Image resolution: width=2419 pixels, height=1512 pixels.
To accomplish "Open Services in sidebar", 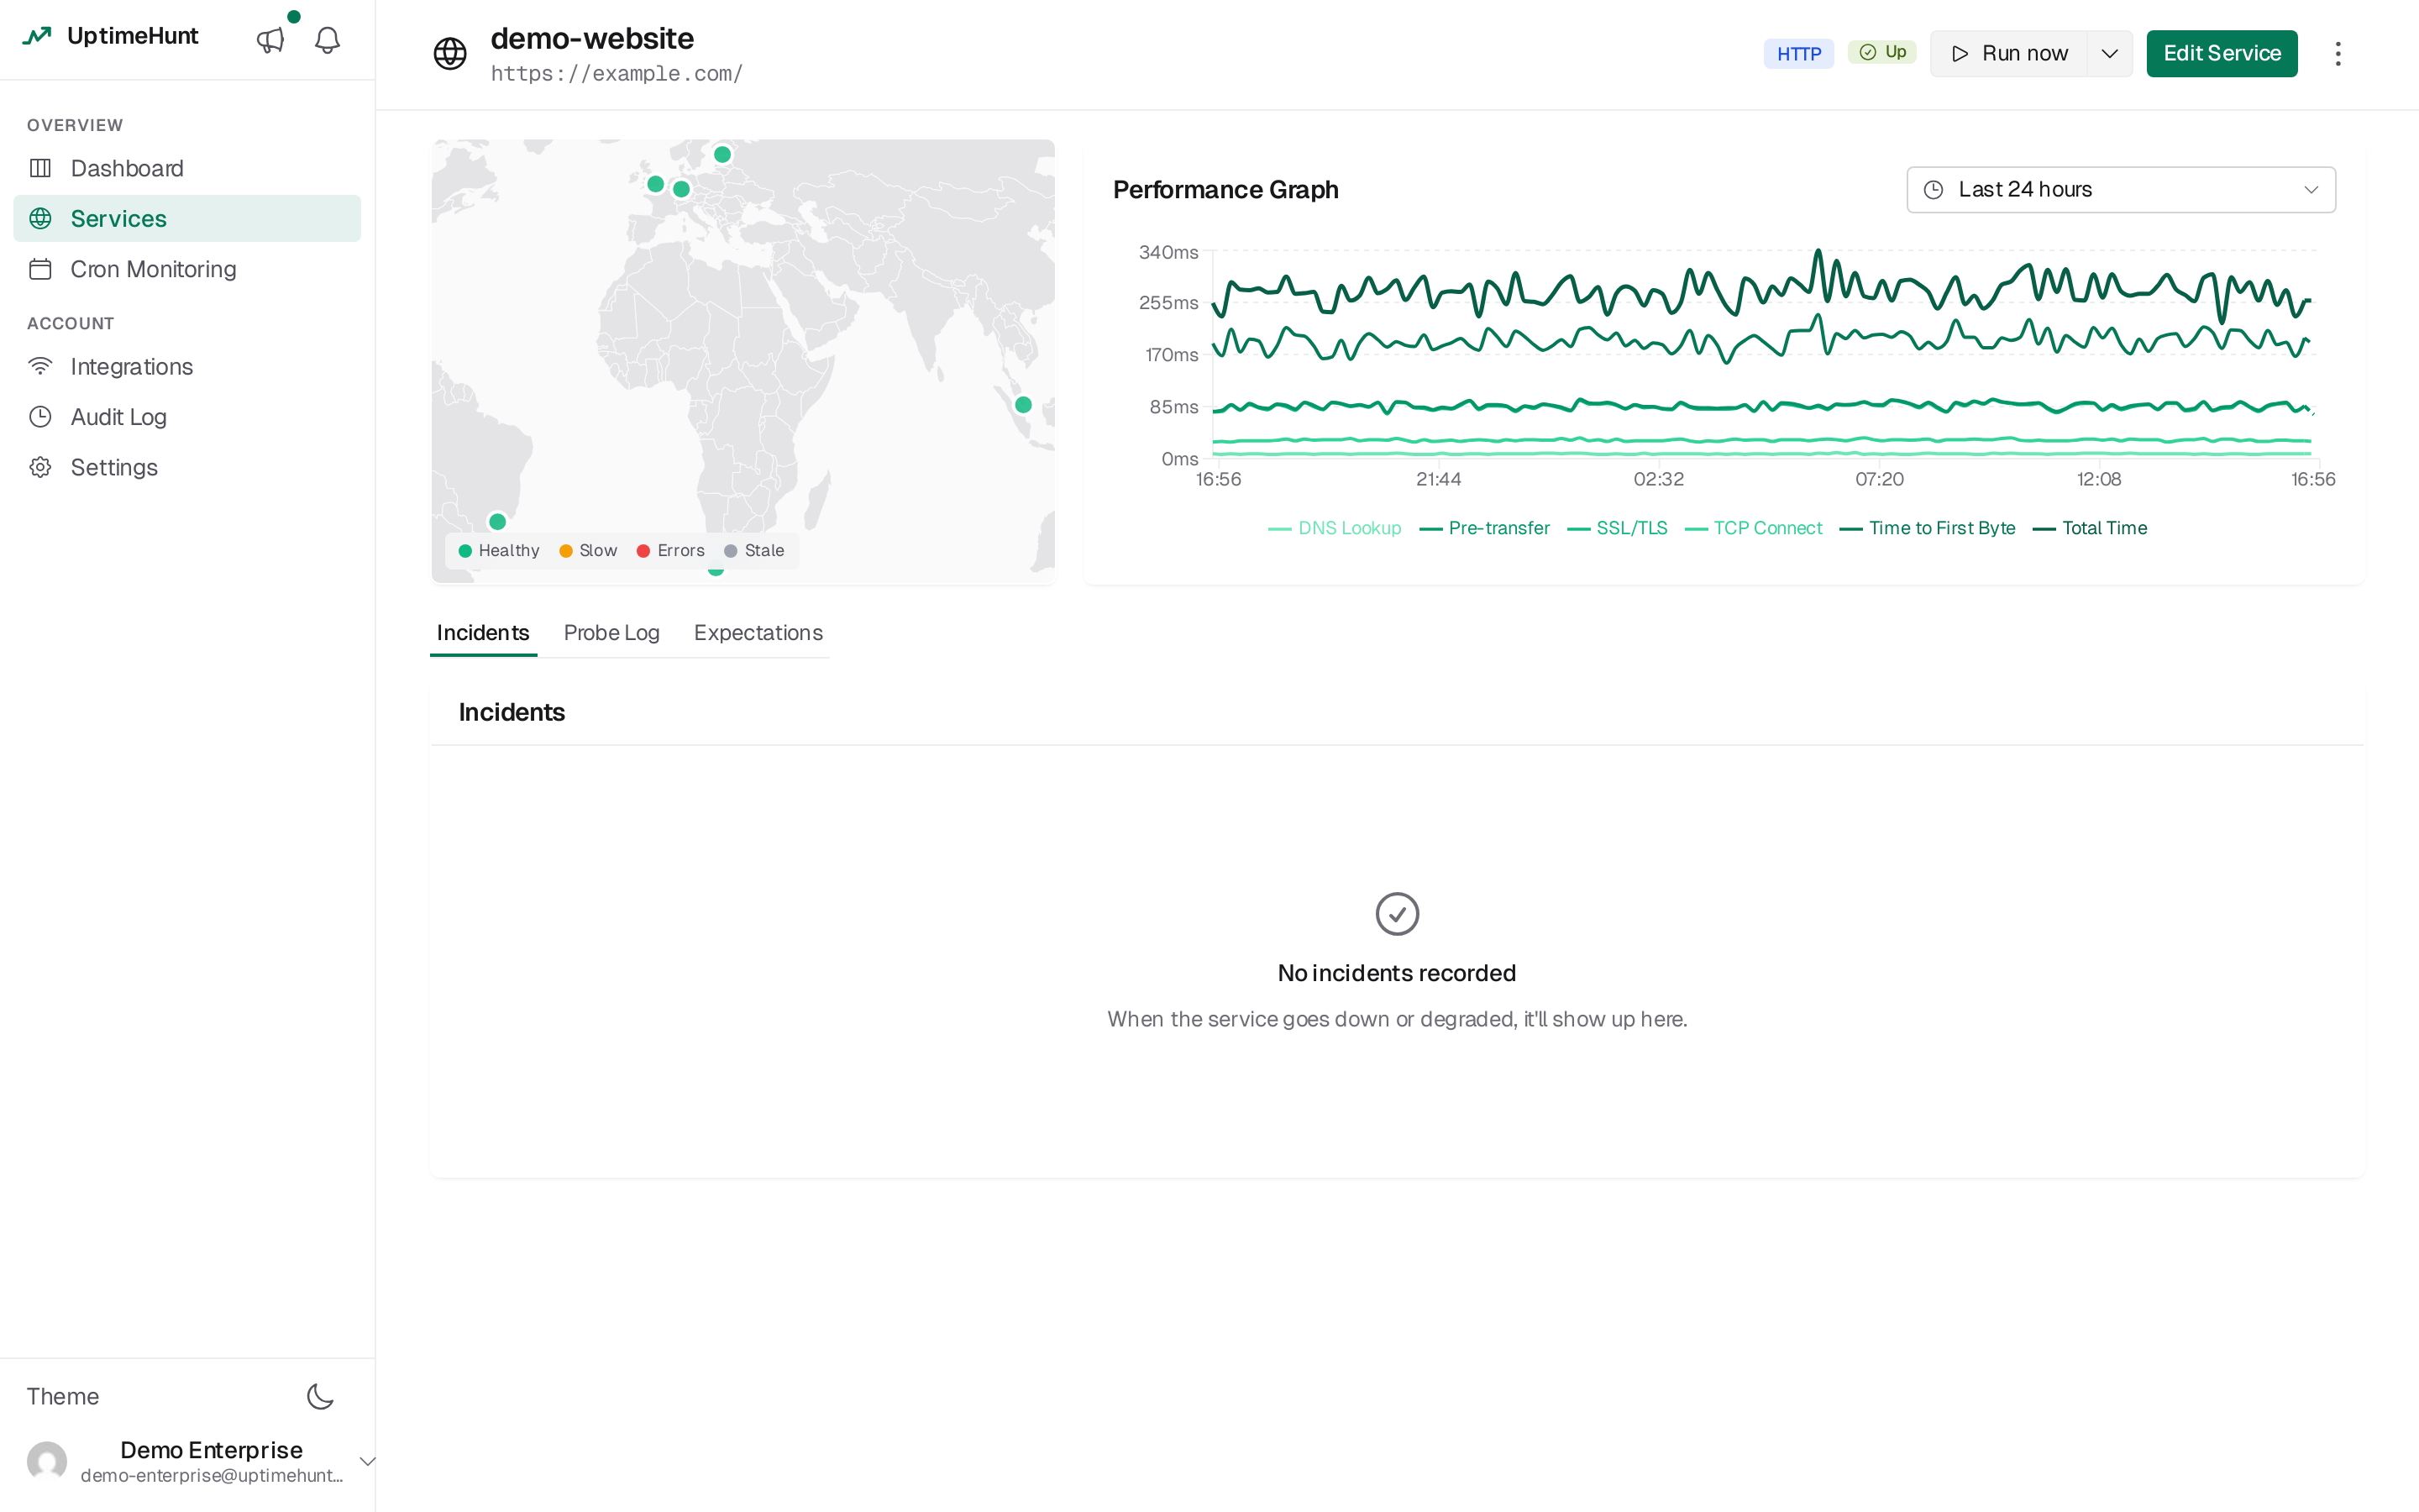I will point(187,218).
